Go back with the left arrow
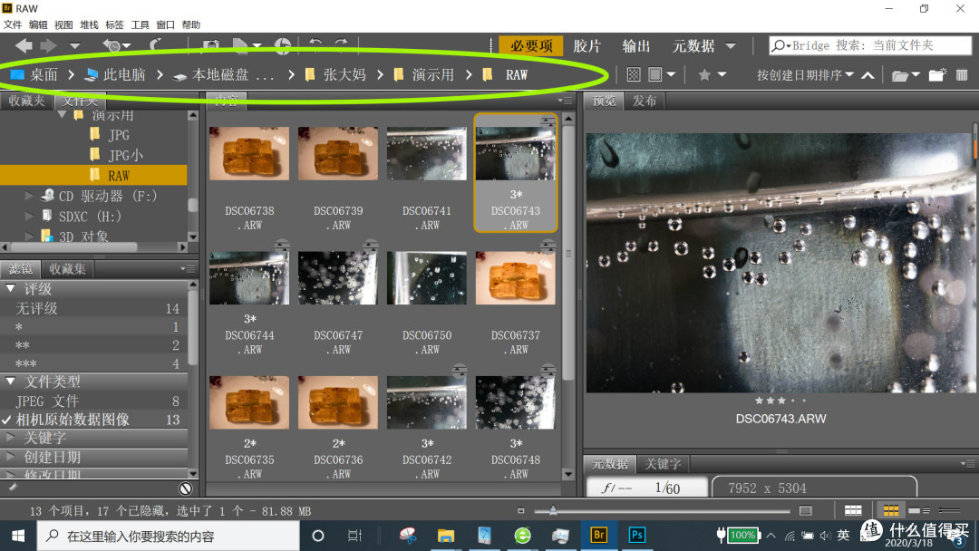979x551 pixels. click(24, 45)
